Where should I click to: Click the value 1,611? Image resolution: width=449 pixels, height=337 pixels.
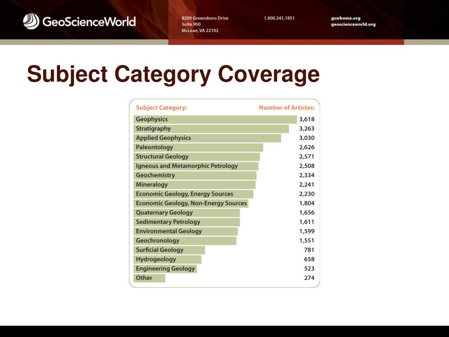[306, 222]
